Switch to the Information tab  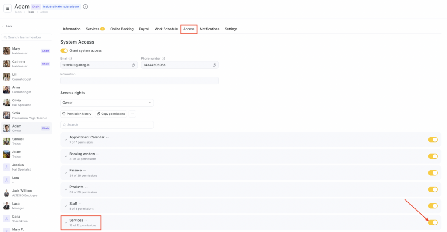72,29
